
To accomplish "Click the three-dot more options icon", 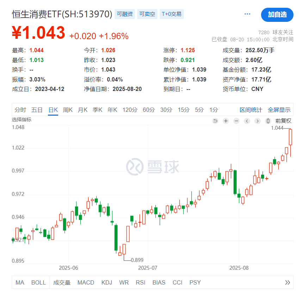I will 247,14.
